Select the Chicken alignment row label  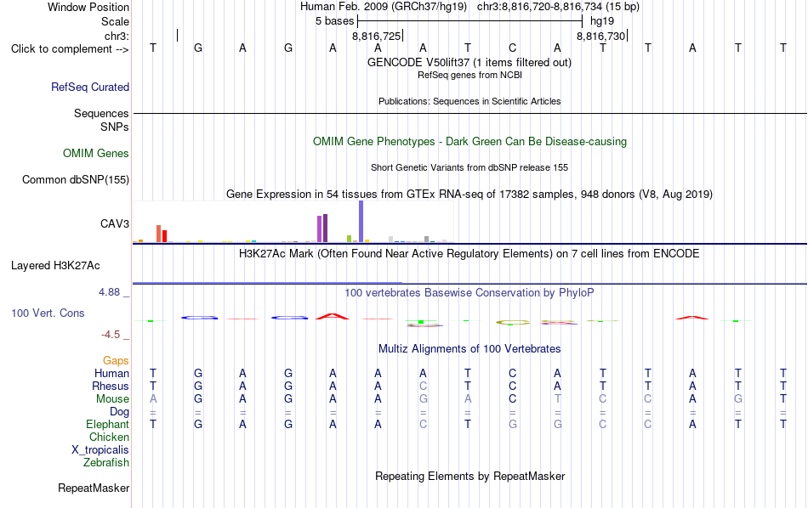109,437
